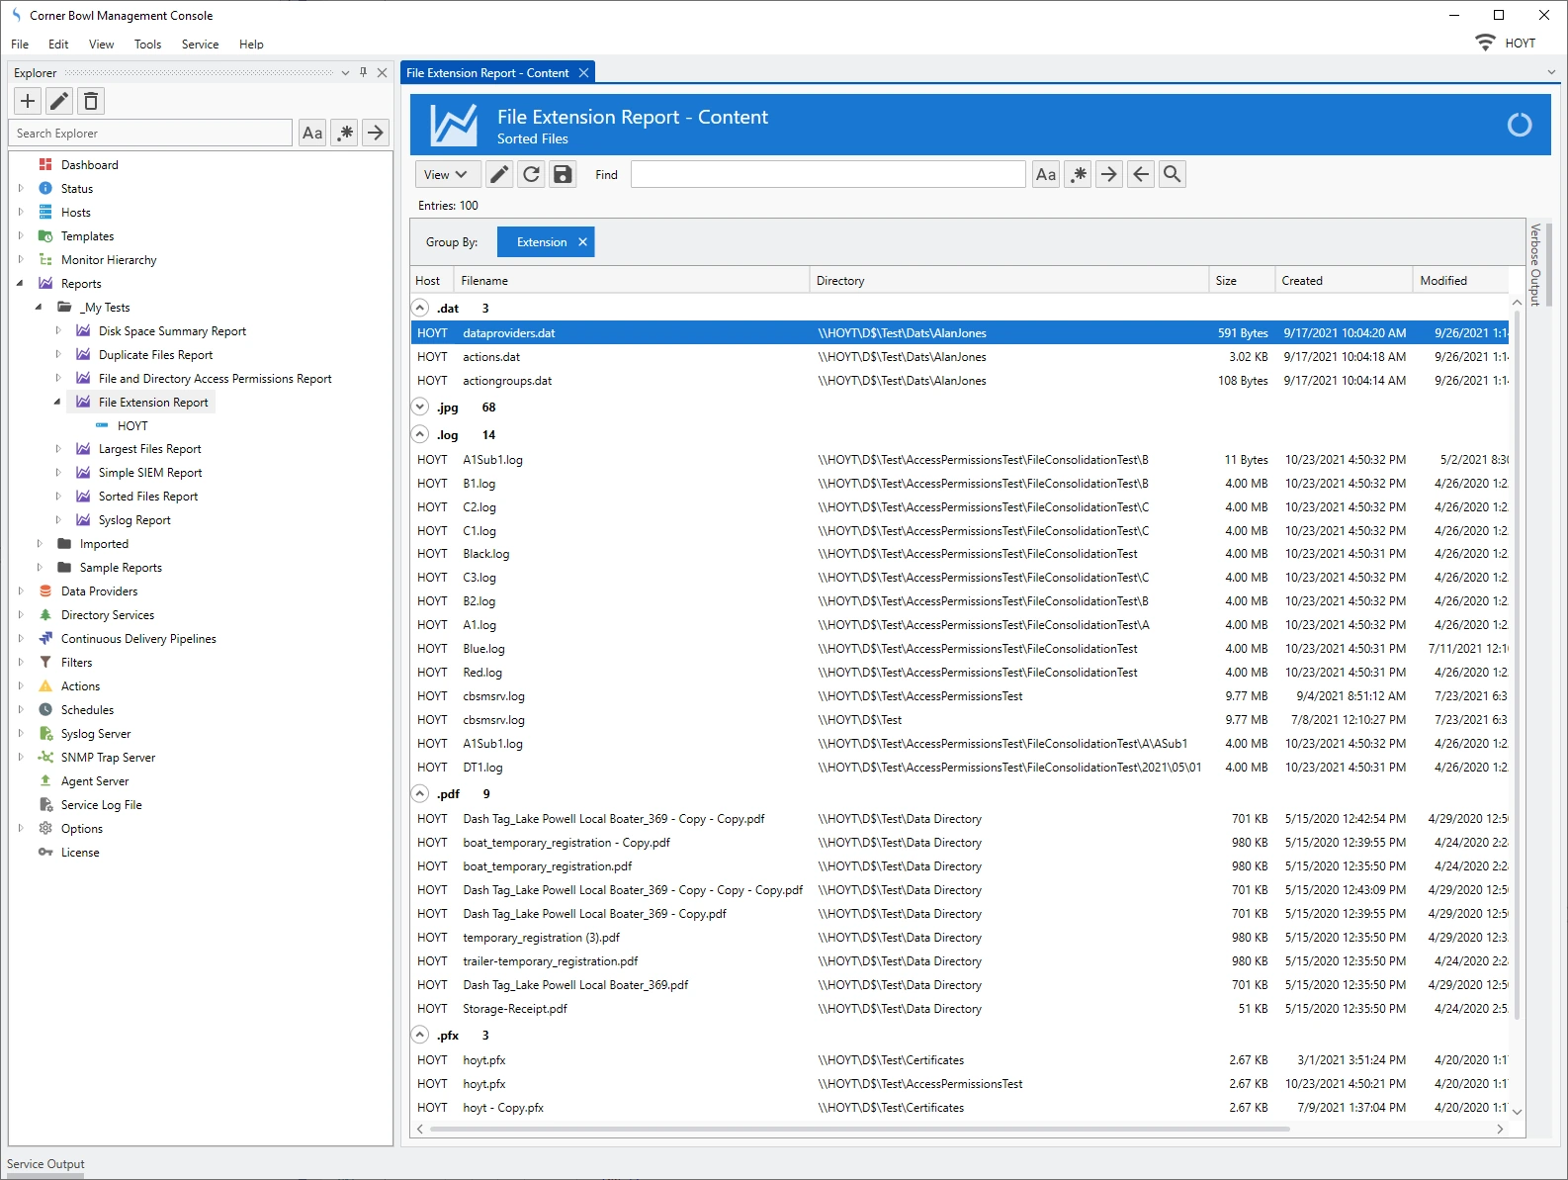This screenshot has height=1180, width=1568.
Task: Toggle match case in Explorer search
Action: (x=312, y=133)
